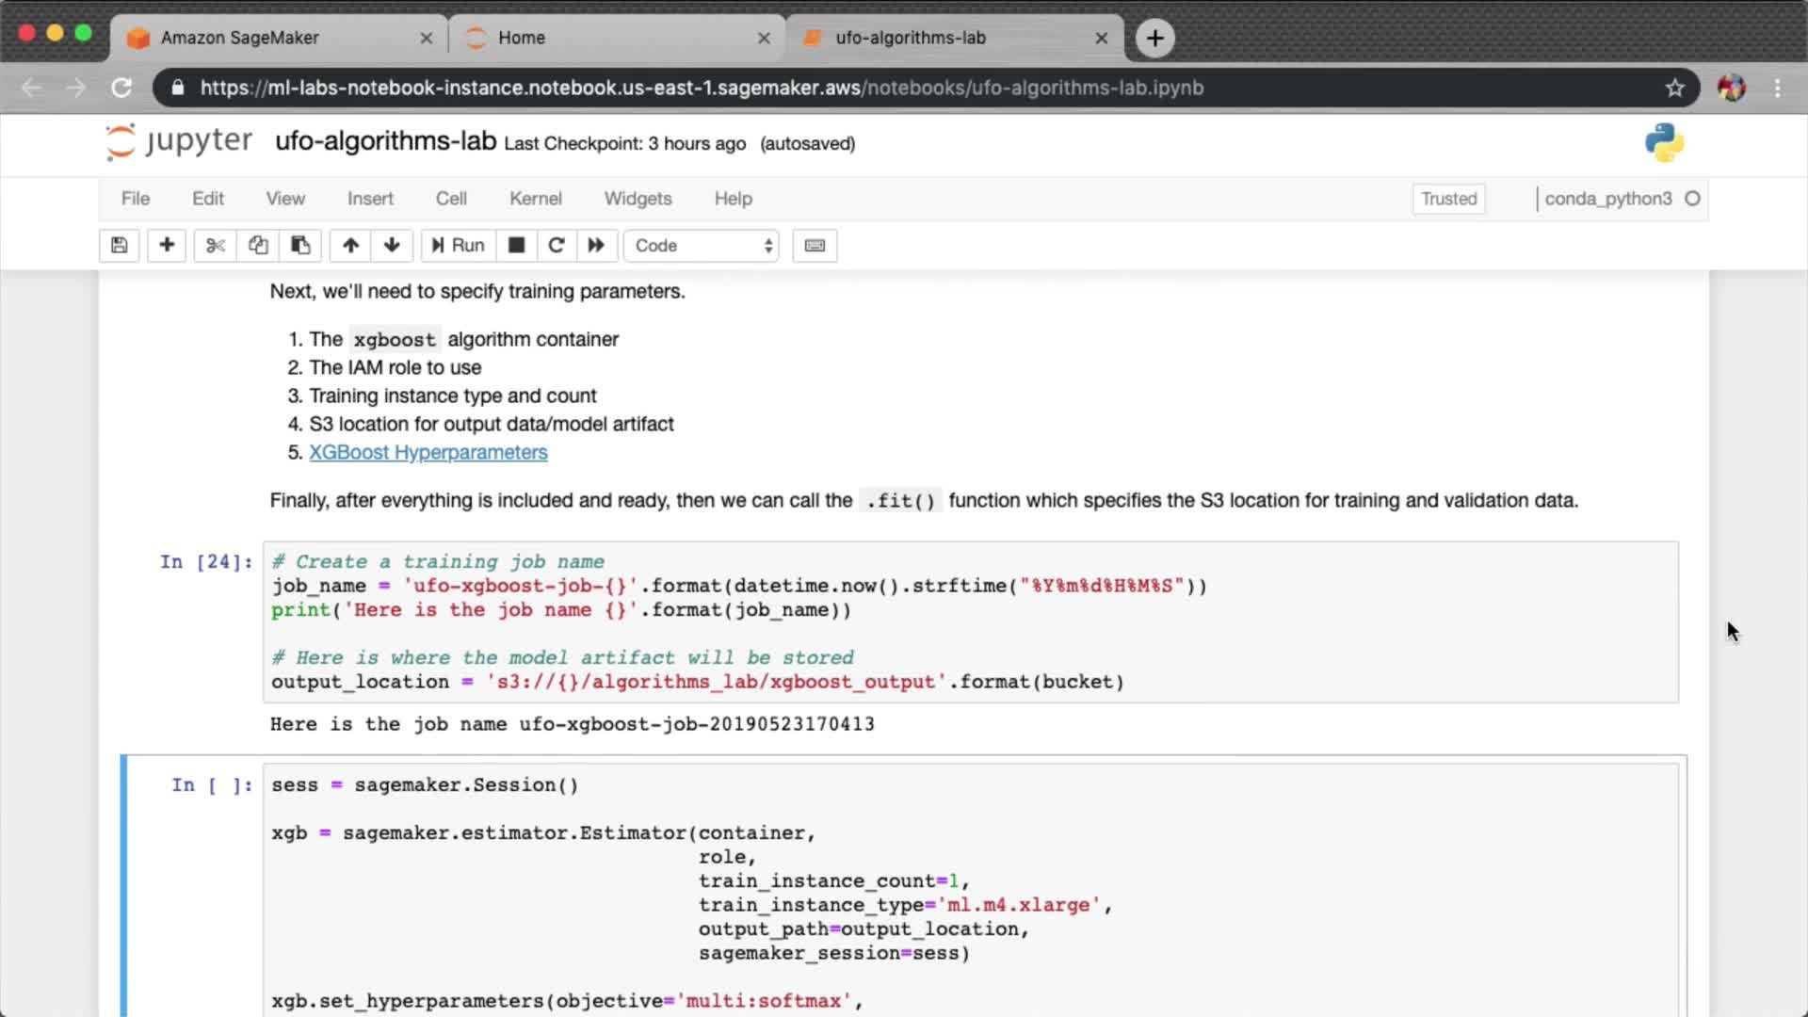Image resolution: width=1808 pixels, height=1017 pixels.
Task: Click the Trusted notebook indicator
Action: coord(1448,199)
